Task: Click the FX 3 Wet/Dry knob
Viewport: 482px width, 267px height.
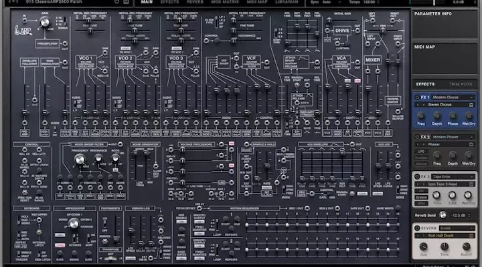Action: (x=468, y=195)
